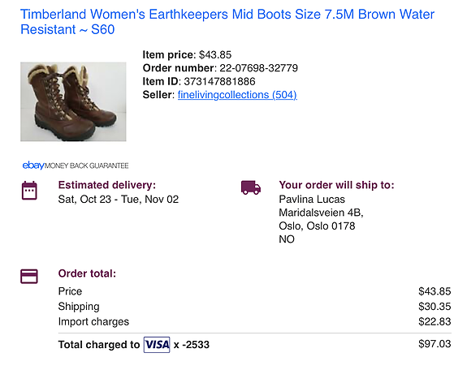Viewport: 467px width, 370px height.
Task: Click the VISA card logo
Action: tap(157, 345)
